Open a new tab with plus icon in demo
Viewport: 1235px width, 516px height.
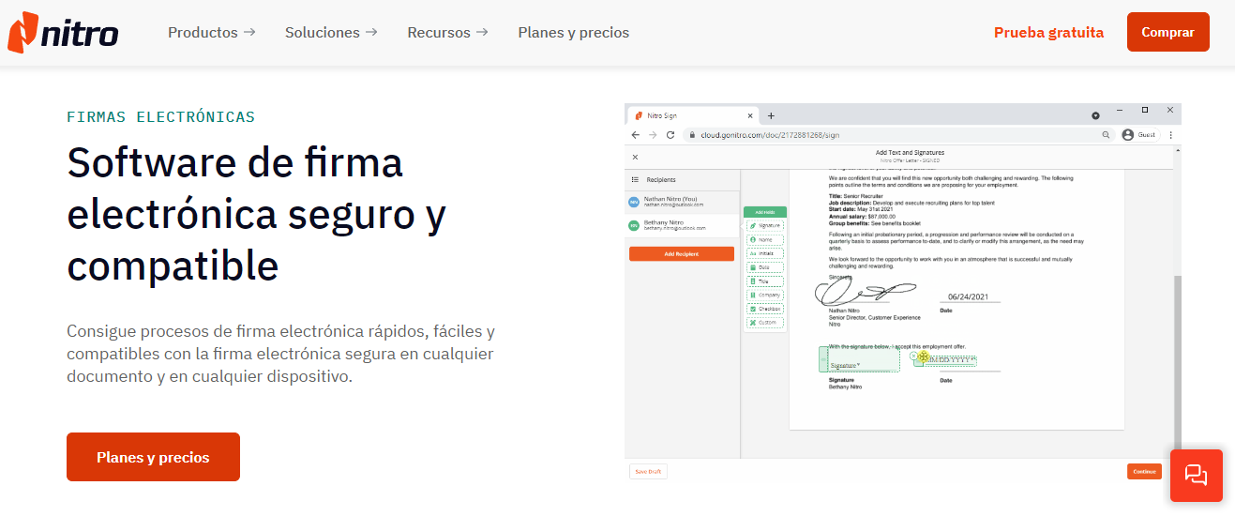click(771, 115)
